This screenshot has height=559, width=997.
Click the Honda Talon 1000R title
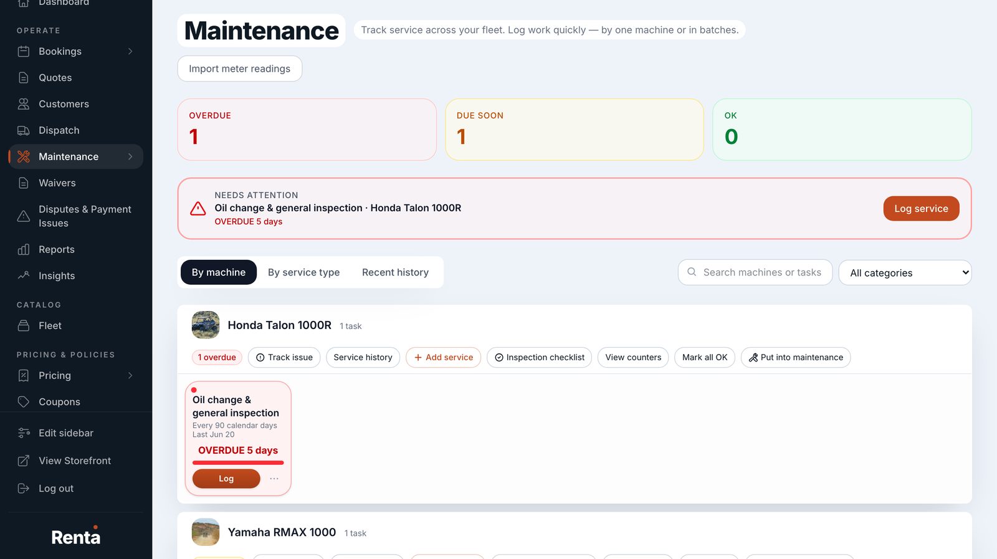tap(280, 325)
